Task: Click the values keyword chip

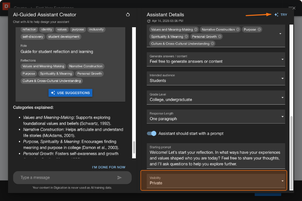Action: pyautogui.click(x=62, y=29)
